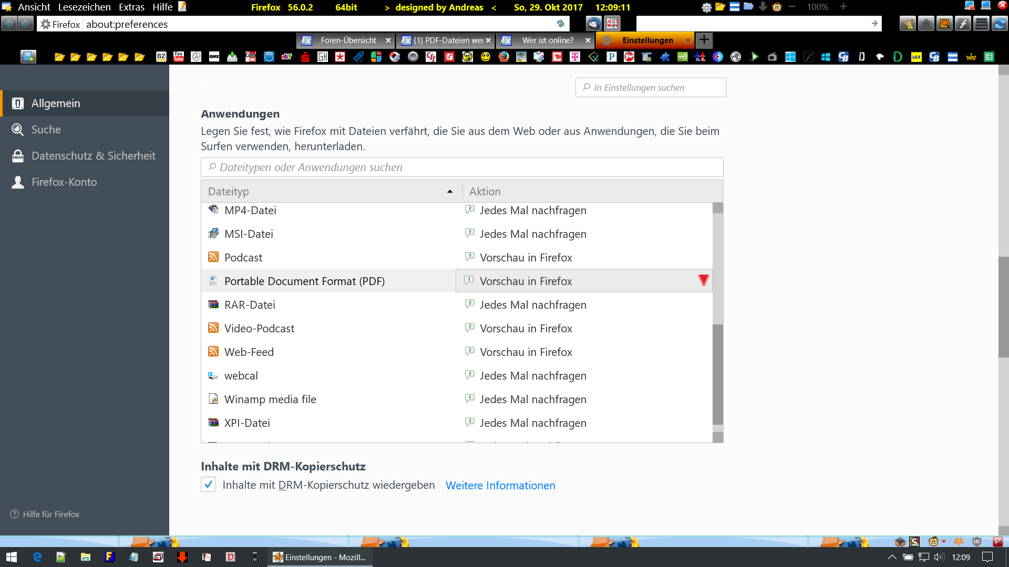Click the YouTube bookmark icon

click(x=179, y=57)
